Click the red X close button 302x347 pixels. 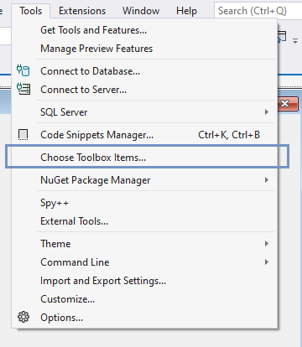click(x=289, y=104)
